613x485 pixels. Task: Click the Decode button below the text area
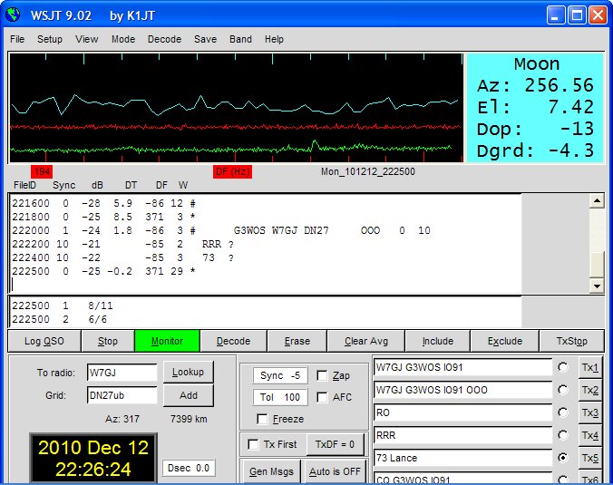click(233, 341)
